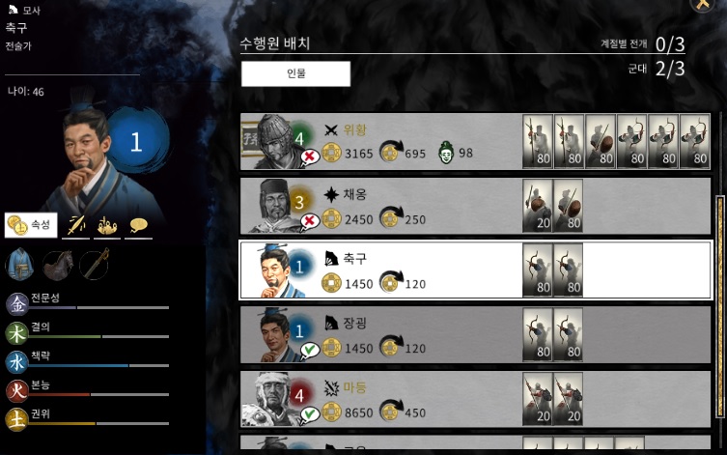This screenshot has height=455, width=727.
Task: Open the boat-shaped ancillary tab icon
Action: click(107, 226)
